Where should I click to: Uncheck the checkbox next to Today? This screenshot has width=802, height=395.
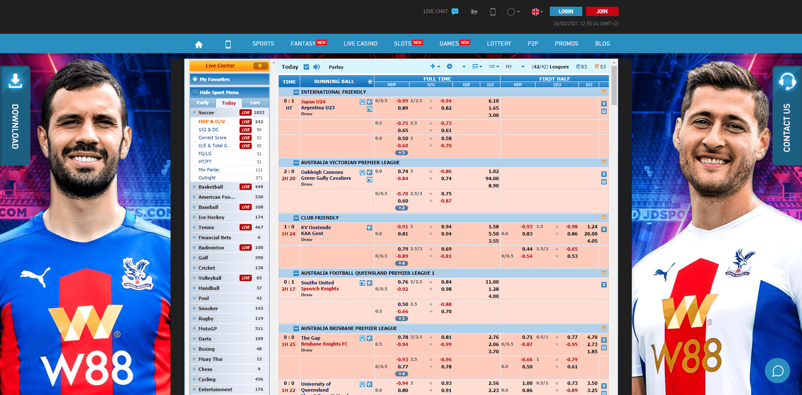(x=307, y=67)
